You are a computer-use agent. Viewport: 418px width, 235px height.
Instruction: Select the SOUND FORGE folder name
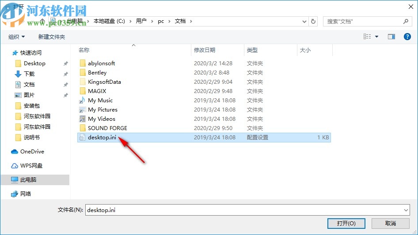107,128
